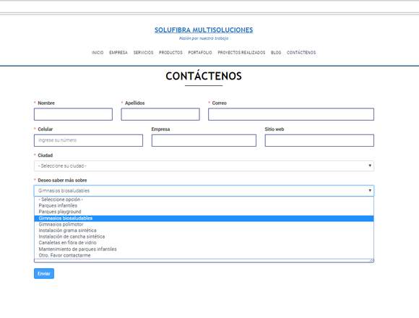Click the Deseo saber más sobre dropdown arrow
The width and height of the screenshot is (419, 318).
coord(370,191)
